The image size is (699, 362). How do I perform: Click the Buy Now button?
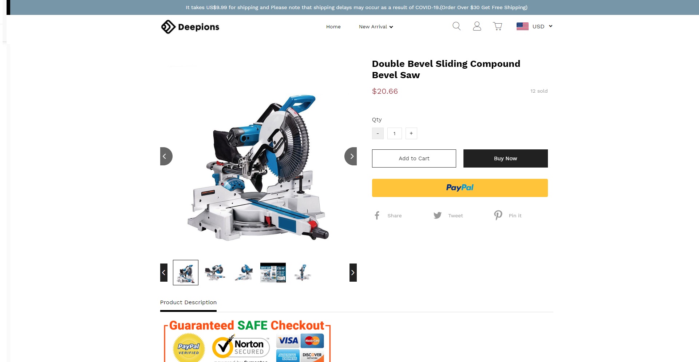tap(505, 158)
